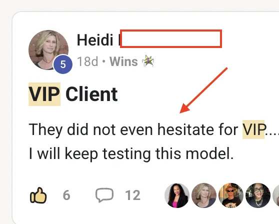Click commenter avatar with pink top and blazer
This screenshot has height=224, width=279.
click(177, 195)
